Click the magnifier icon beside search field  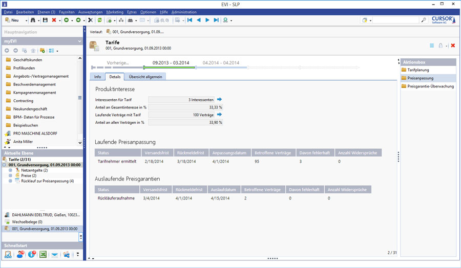[424, 20]
